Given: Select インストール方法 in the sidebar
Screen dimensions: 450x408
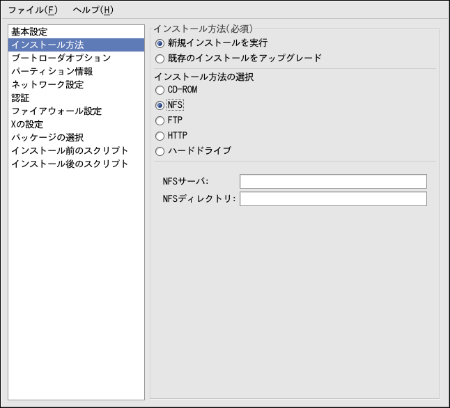Looking at the screenshot, I should click(47, 45).
